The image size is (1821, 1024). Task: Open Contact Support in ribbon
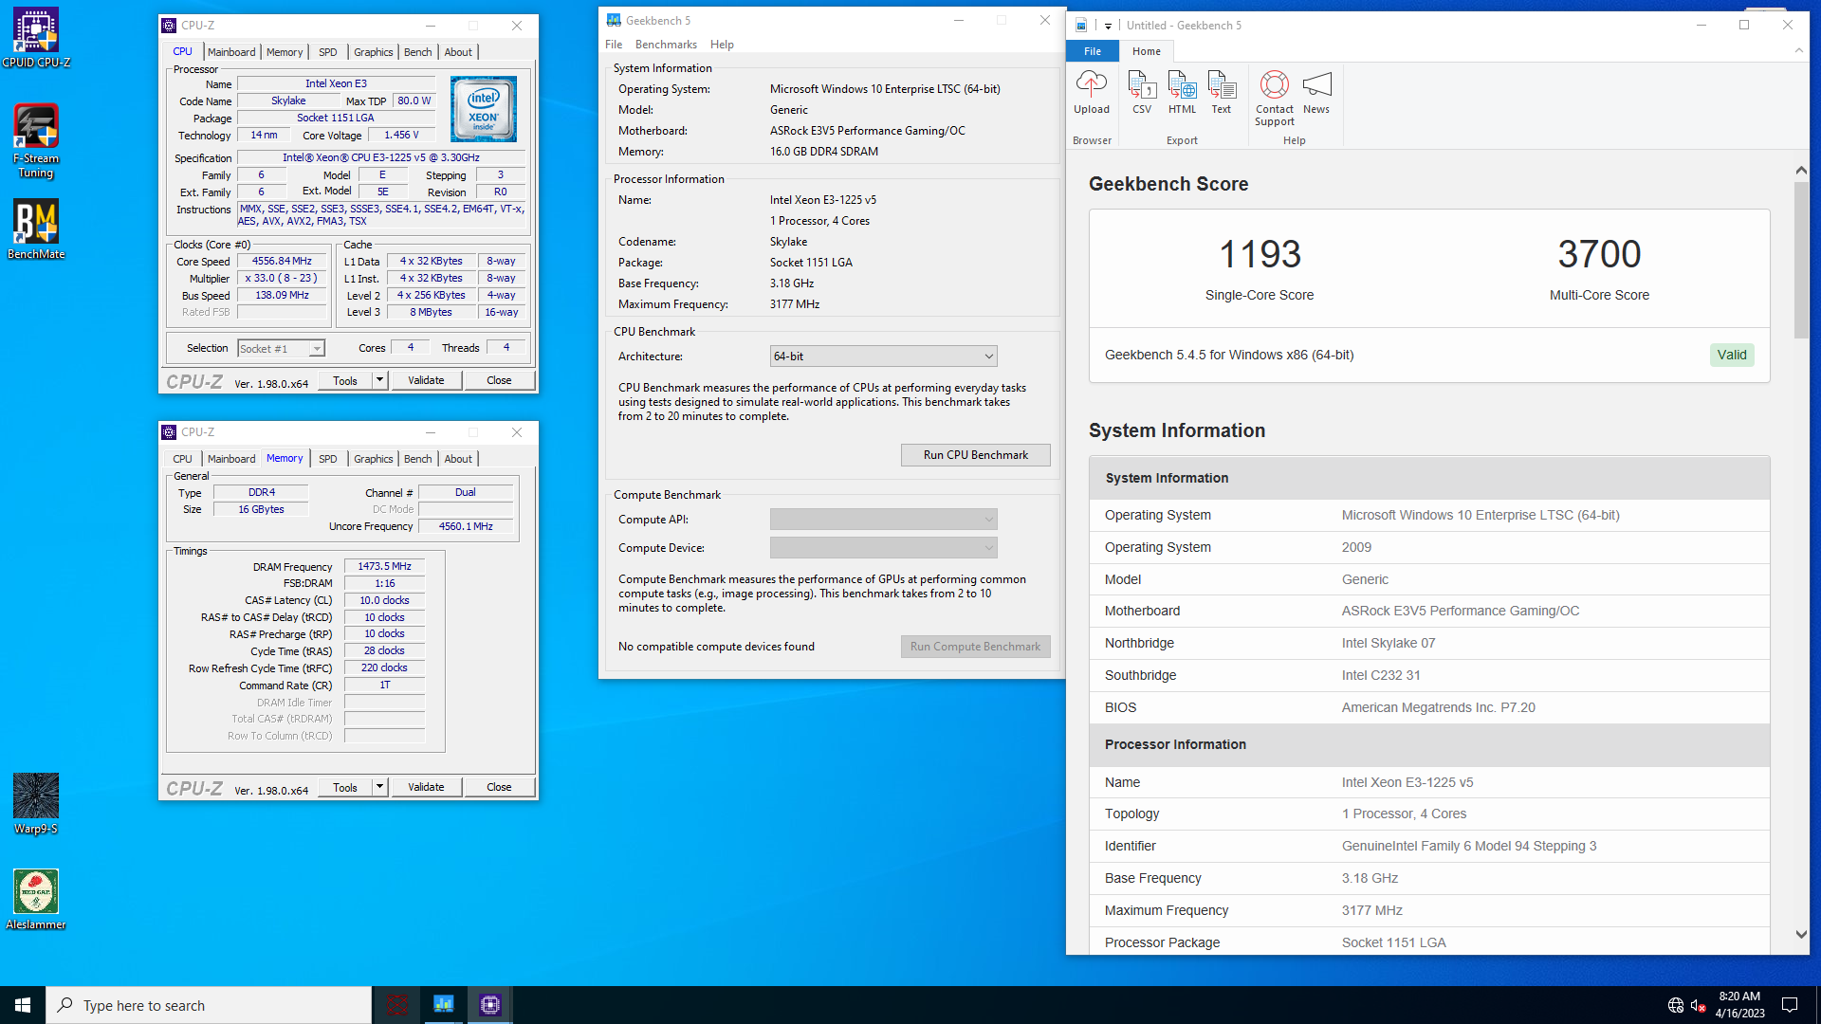(1275, 98)
